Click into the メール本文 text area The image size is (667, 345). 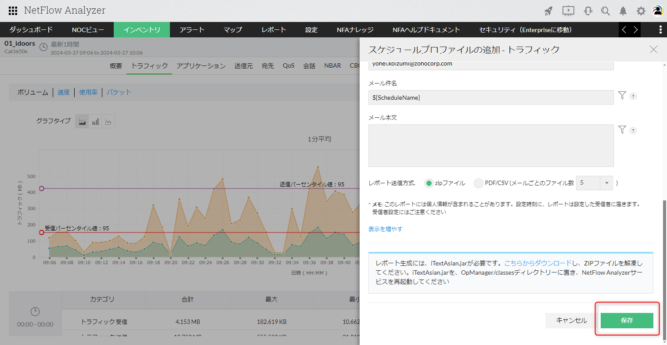click(x=490, y=145)
